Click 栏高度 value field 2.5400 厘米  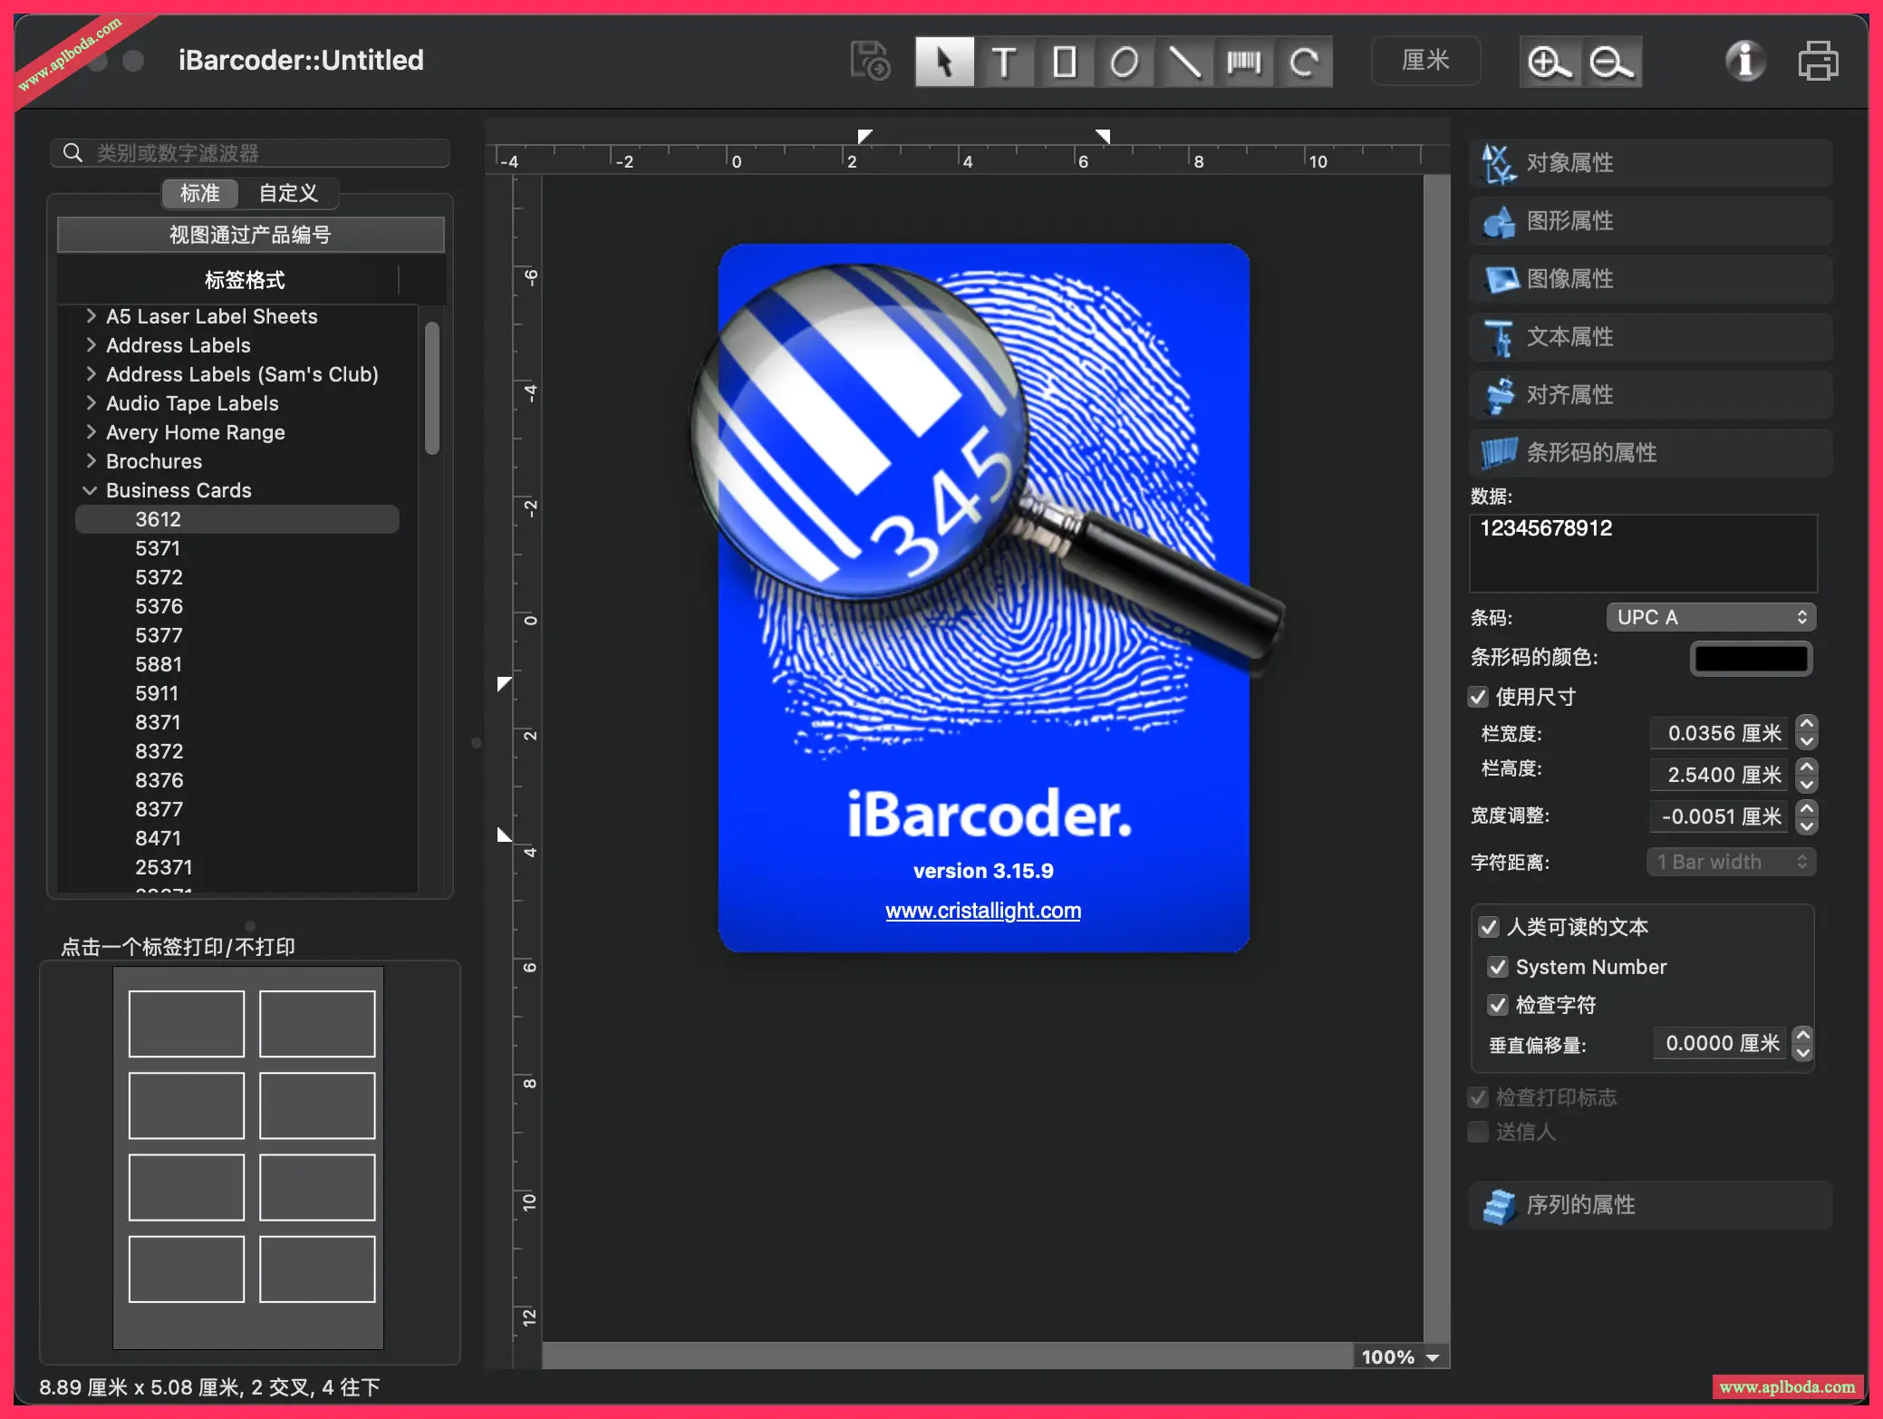coord(1718,775)
